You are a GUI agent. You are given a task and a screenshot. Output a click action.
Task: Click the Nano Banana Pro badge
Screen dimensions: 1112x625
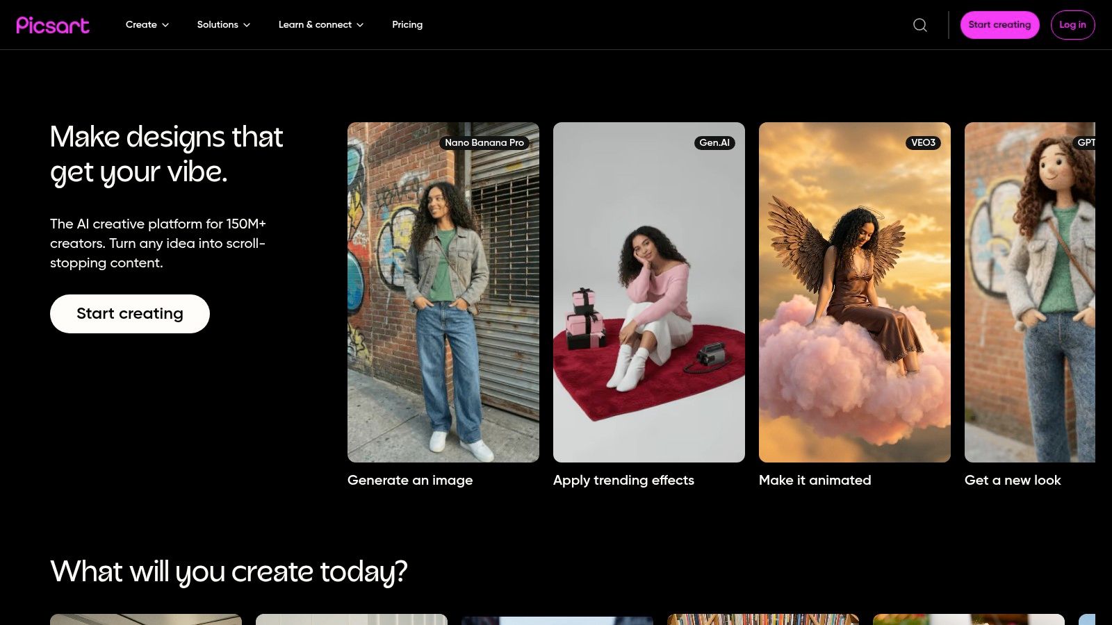[x=484, y=142]
